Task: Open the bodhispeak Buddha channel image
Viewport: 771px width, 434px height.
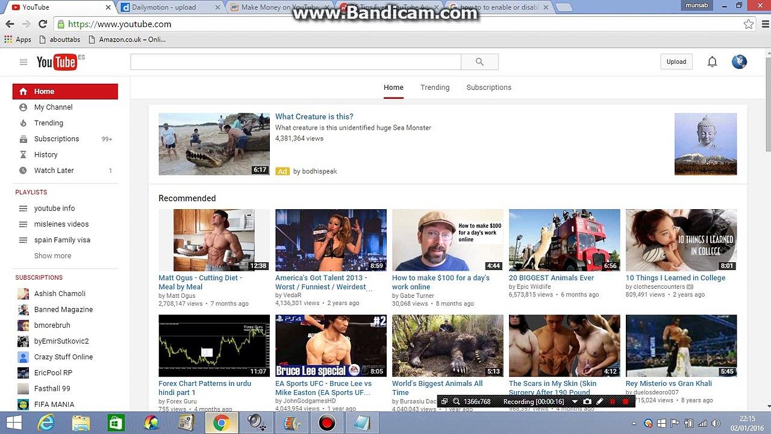Action: coord(705,144)
